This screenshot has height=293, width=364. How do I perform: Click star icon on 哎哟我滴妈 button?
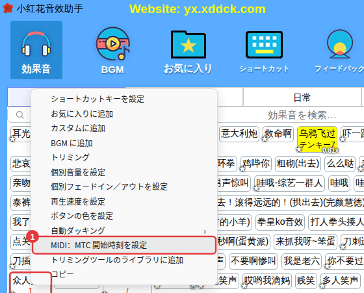tap(244, 286)
